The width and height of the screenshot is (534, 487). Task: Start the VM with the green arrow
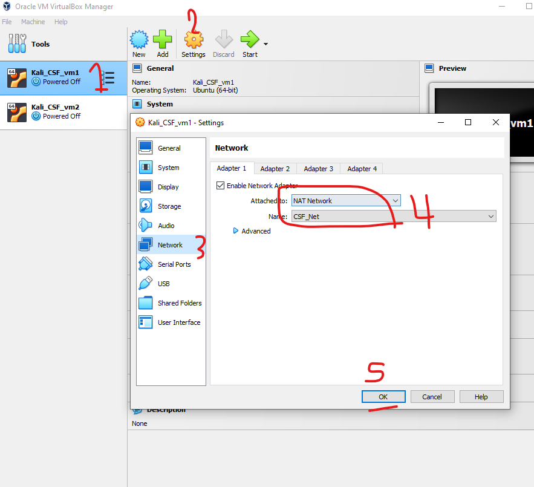point(250,39)
